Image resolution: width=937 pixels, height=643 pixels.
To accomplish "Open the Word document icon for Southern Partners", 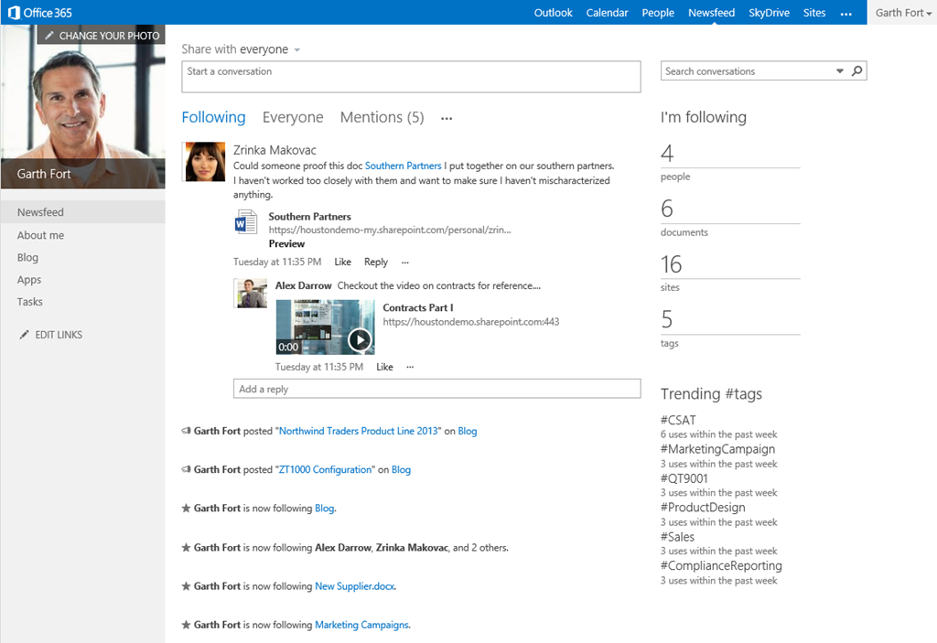I will [x=245, y=222].
